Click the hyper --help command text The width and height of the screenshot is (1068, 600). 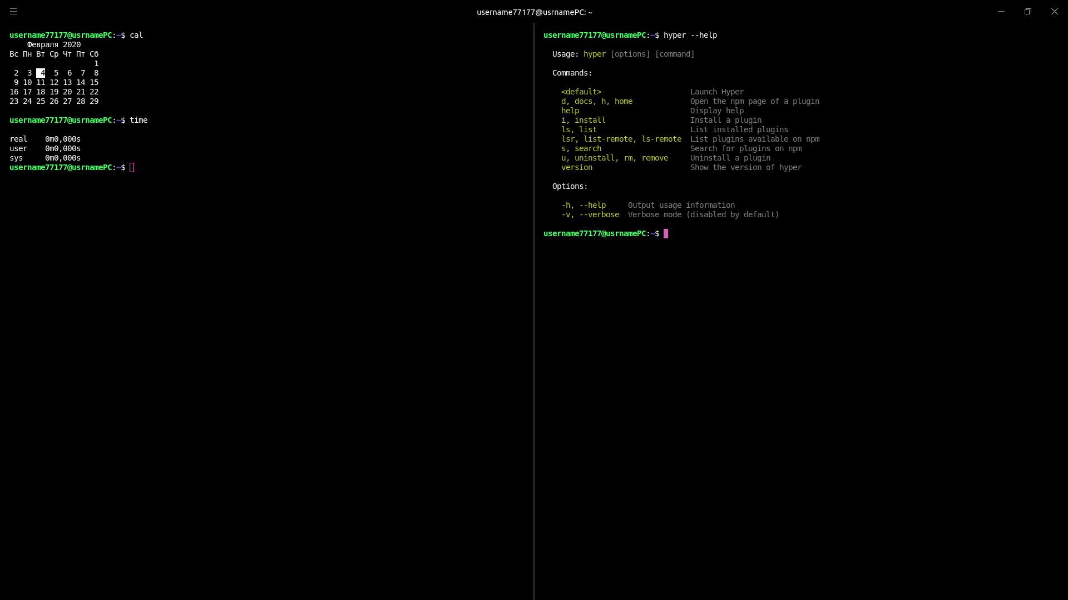(x=690, y=35)
